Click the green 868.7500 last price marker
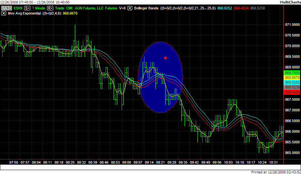Screen dimensions: 301x174 (x=292, y=73)
